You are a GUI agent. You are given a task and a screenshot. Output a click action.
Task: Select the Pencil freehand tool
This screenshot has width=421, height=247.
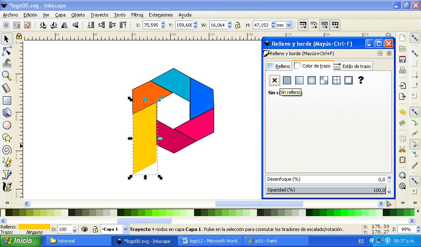coord(7,162)
